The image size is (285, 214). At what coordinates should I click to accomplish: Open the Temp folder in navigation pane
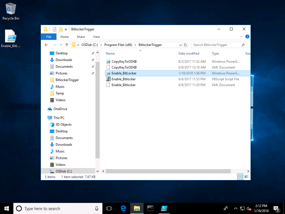pyautogui.click(x=60, y=93)
